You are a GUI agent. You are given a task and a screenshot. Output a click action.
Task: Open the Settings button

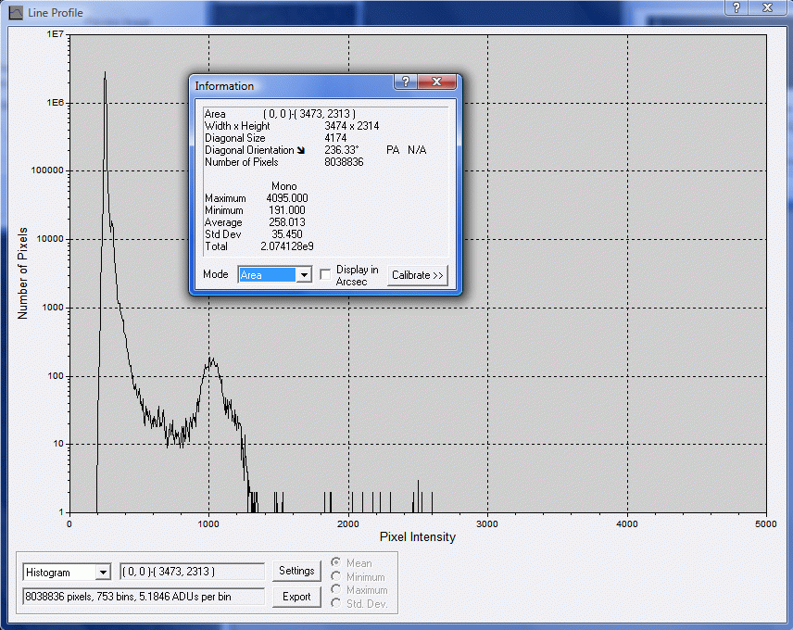click(x=296, y=571)
